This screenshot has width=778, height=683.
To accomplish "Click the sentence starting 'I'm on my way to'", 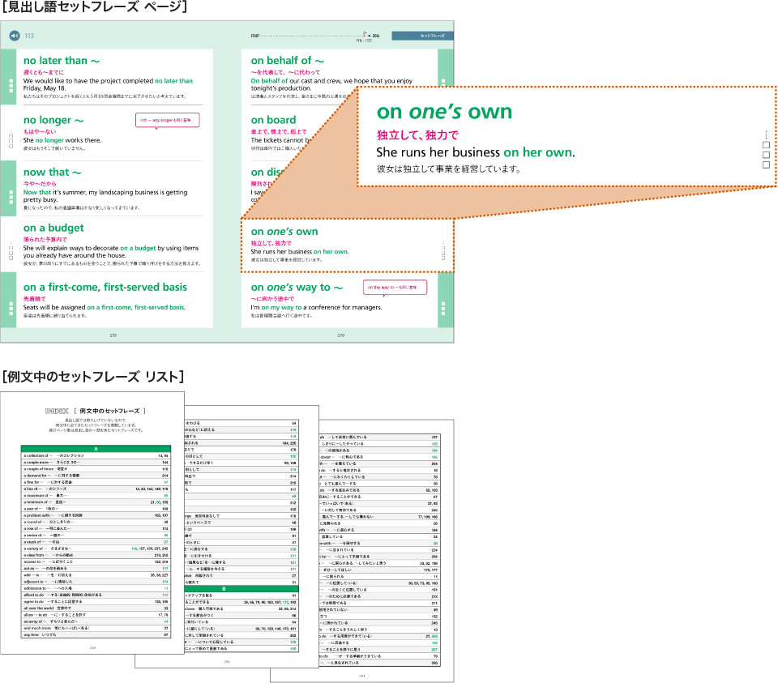I will [x=316, y=308].
